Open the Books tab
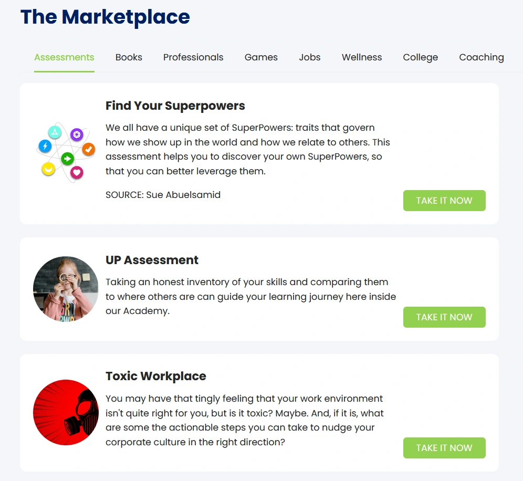Image resolution: width=523 pixels, height=481 pixels. pyautogui.click(x=129, y=57)
